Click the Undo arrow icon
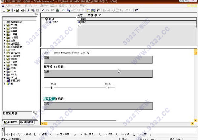Screen dimensions: 198x140 pyautogui.click(x=43, y=10)
